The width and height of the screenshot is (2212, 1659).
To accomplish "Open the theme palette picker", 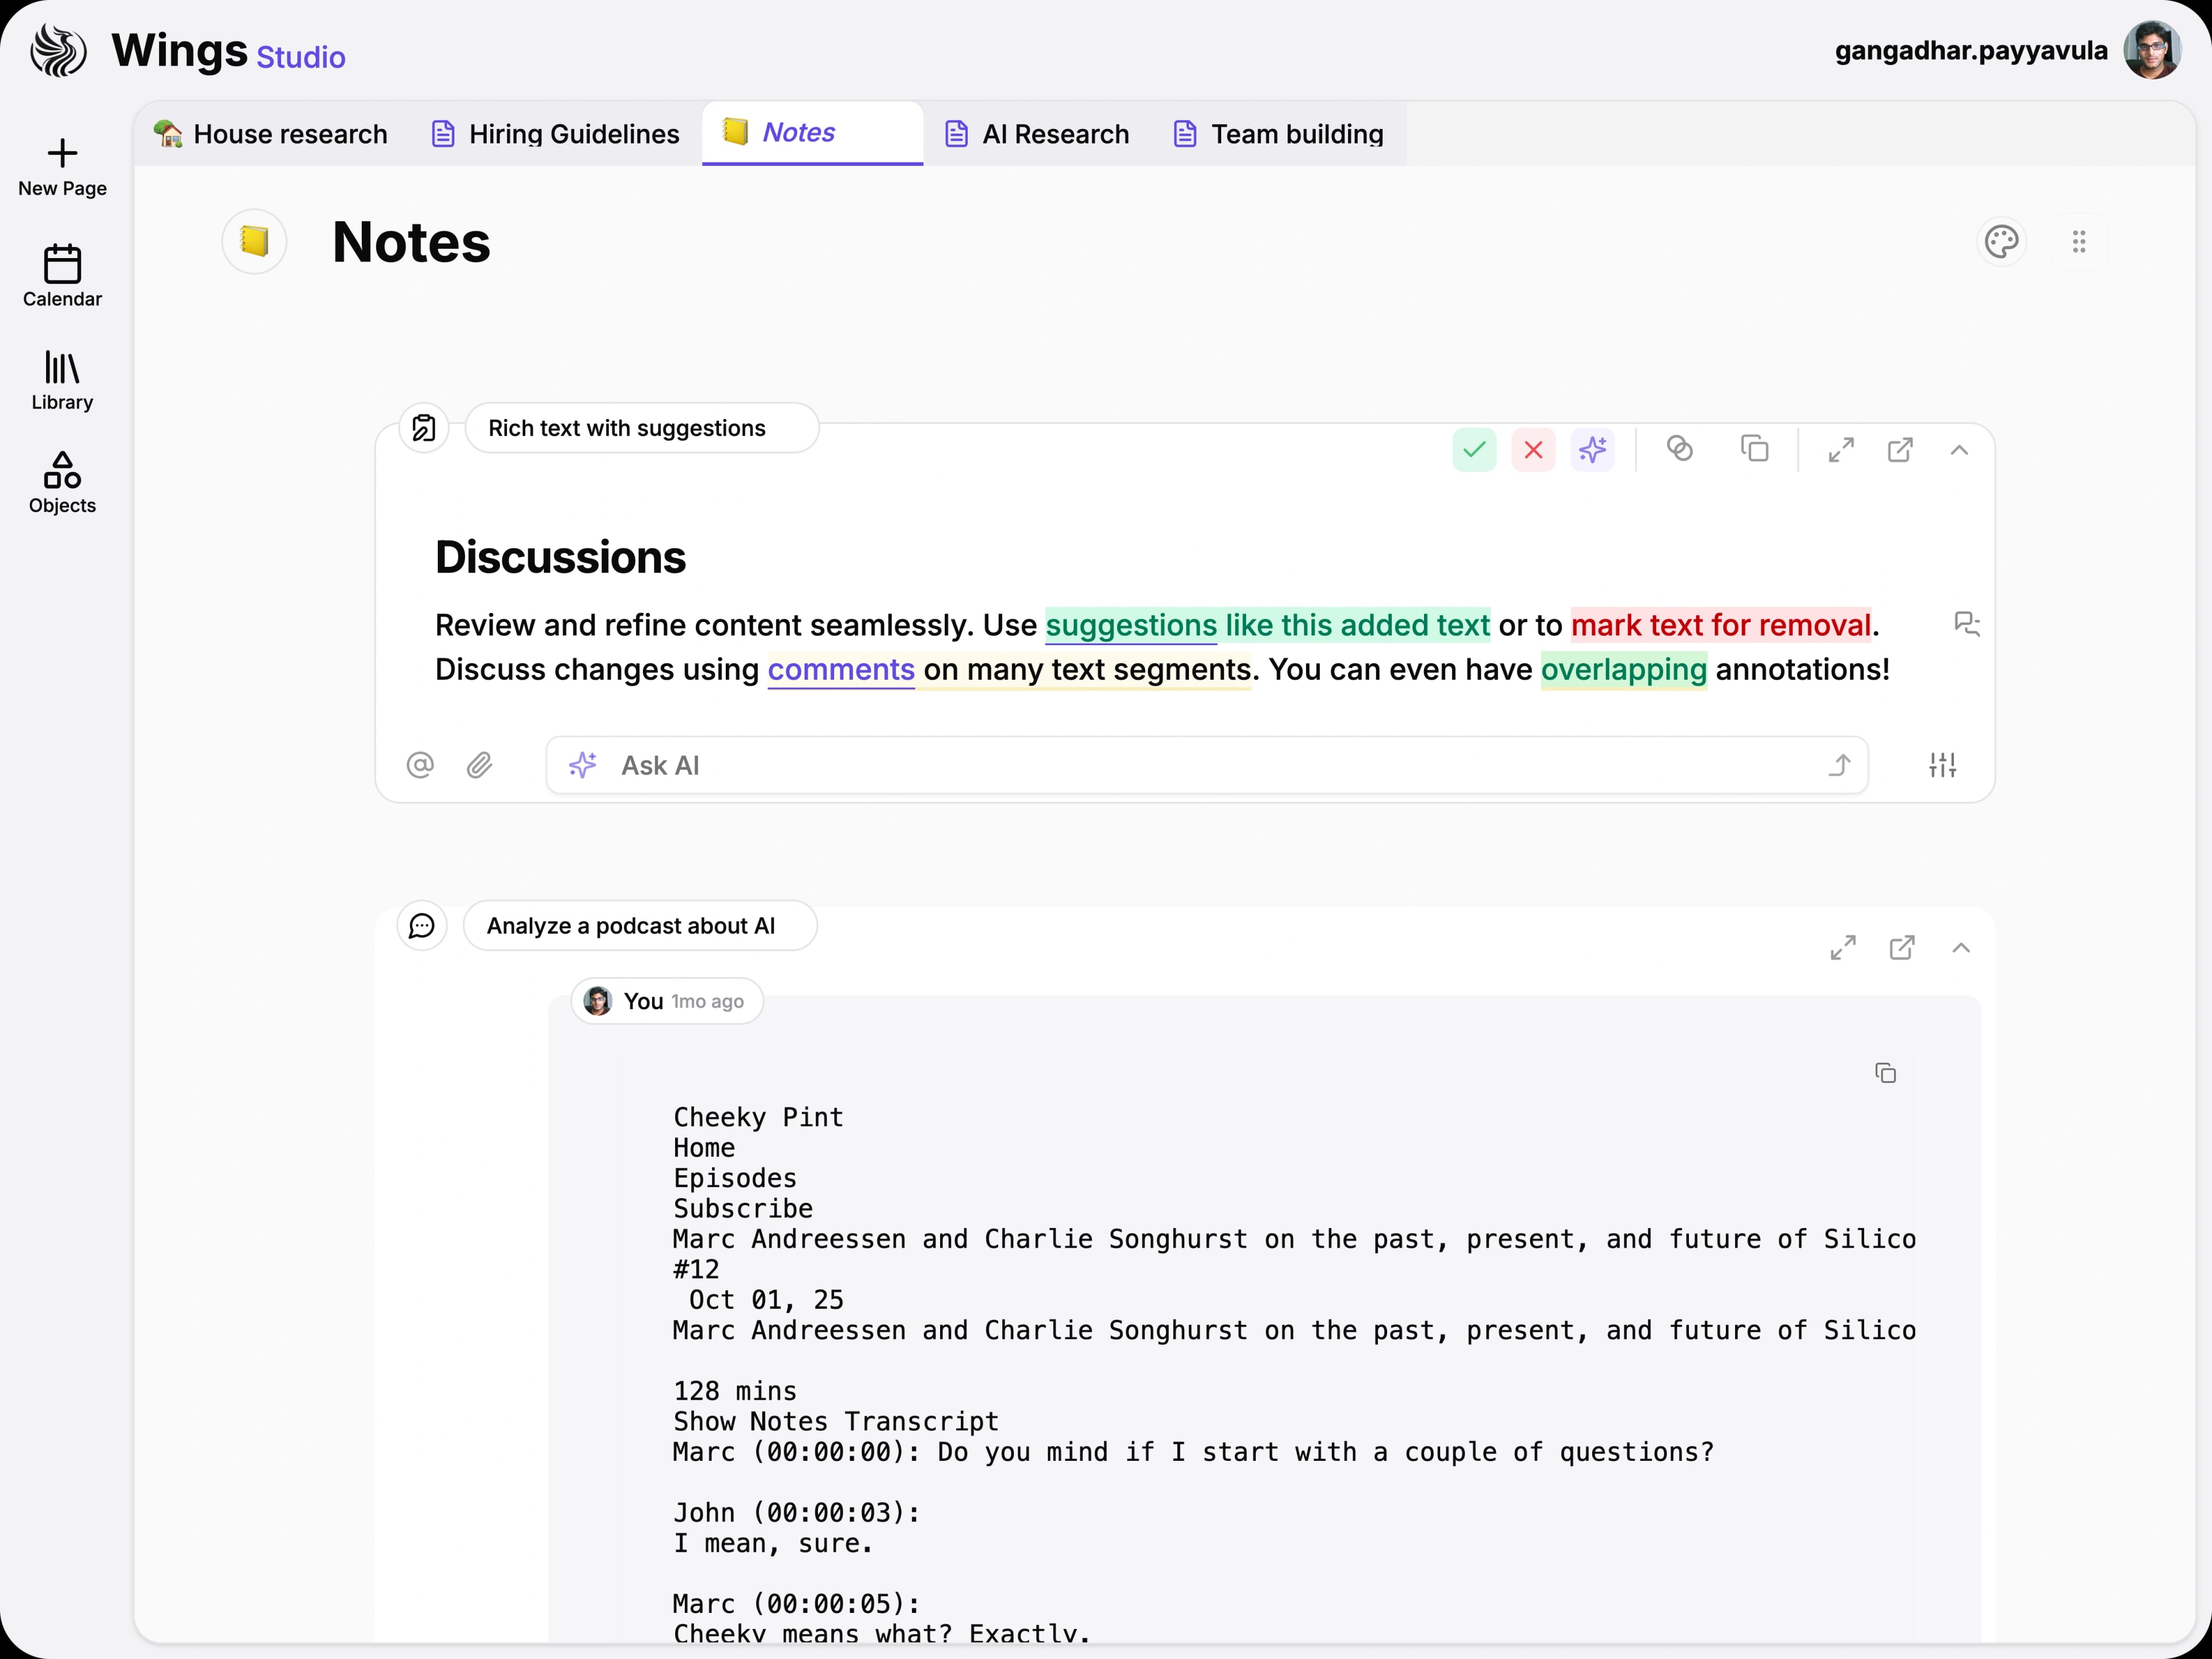I will pos(2001,241).
